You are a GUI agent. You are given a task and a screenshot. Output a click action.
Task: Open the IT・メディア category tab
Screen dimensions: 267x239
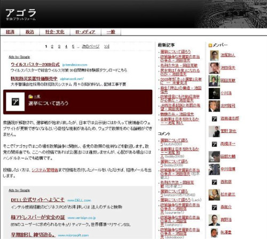click(85, 32)
